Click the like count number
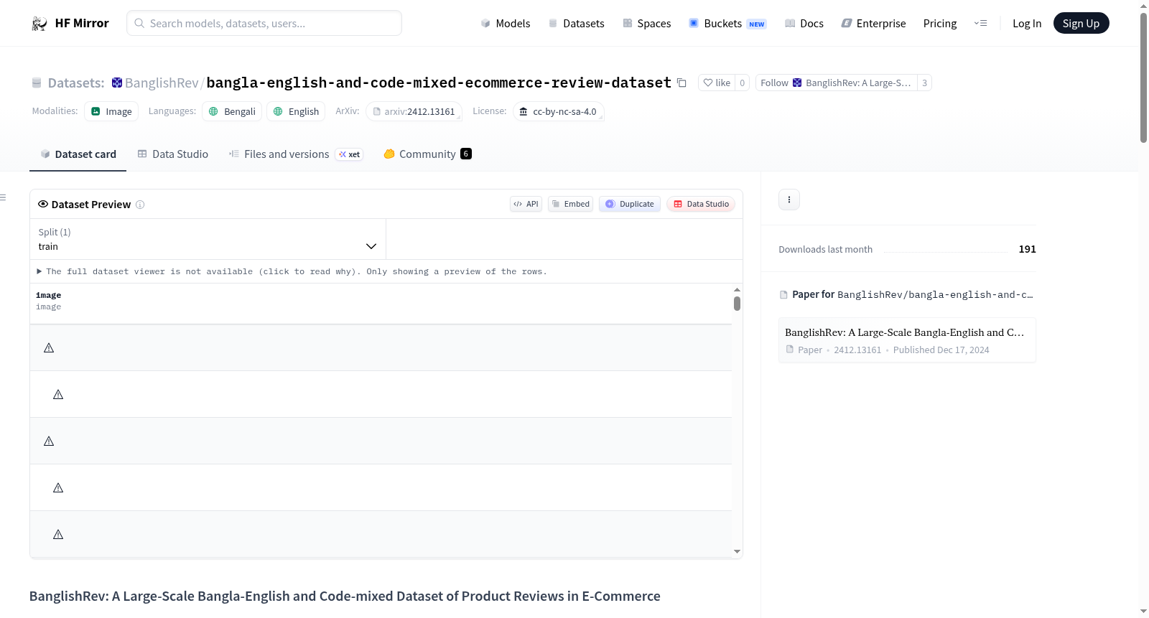1149x618 pixels. (743, 83)
